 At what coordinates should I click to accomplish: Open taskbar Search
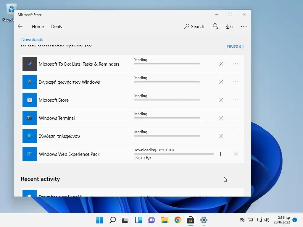click(113, 220)
